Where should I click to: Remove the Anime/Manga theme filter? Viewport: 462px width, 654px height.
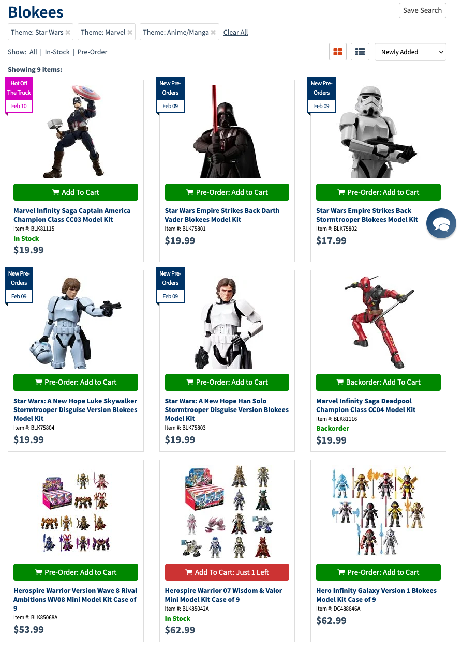click(x=213, y=32)
